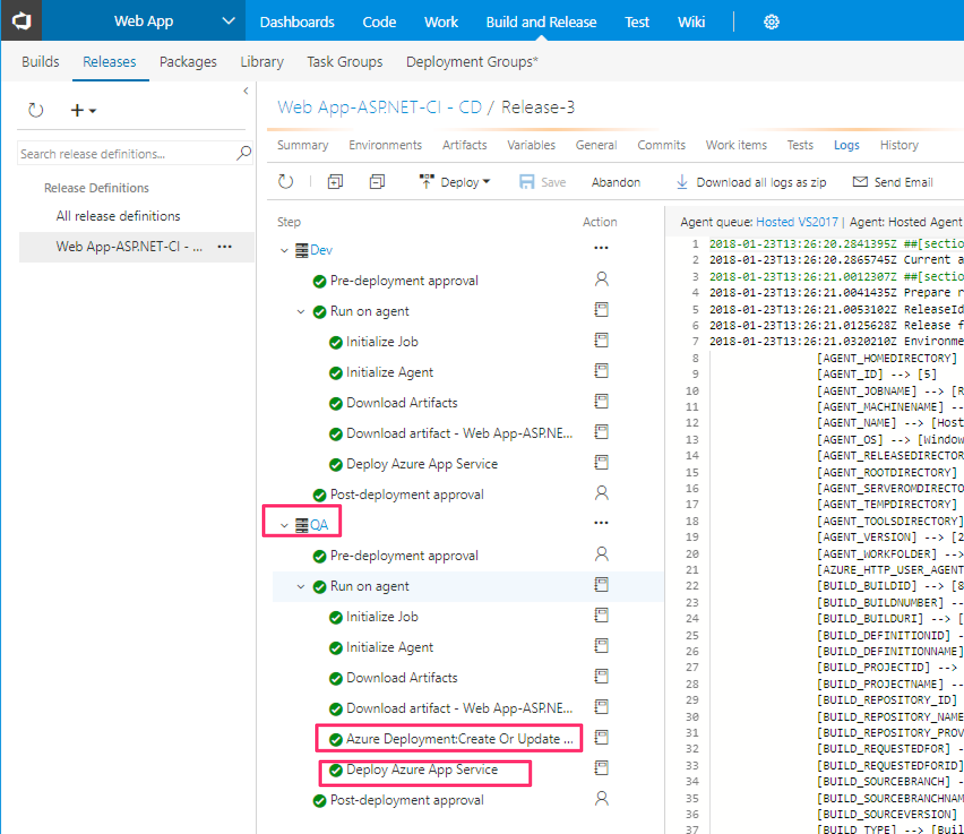The width and height of the screenshot is (964, 834).
Task: Download all logs as zip
Action: pos(751,182)
